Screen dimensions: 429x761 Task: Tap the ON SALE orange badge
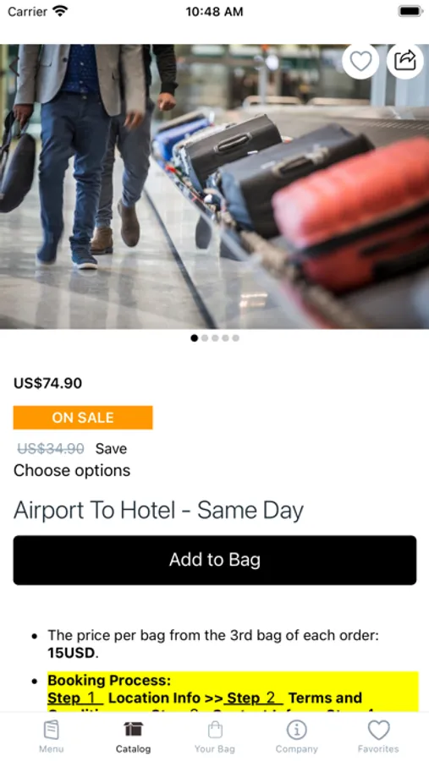point(83,418)
